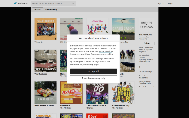The width and height of the screenshot is (189, 118).
Task: Click the Minneapolis, Minnesota location text
Action: coord(144,38)
